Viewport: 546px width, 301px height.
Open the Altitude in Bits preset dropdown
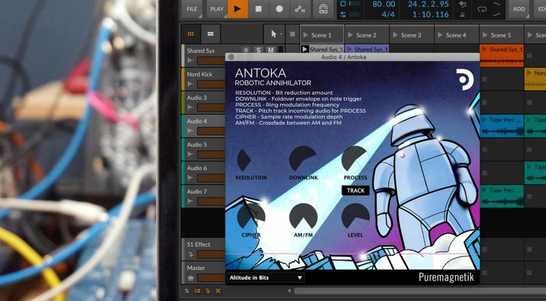tap(265, 278)
